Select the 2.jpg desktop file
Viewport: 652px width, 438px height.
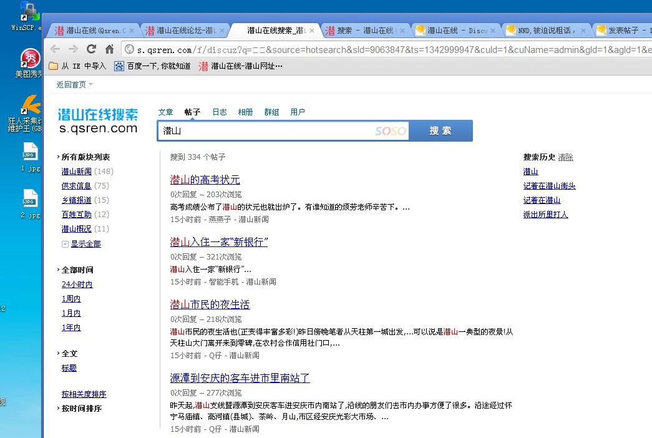pos(31,204)
